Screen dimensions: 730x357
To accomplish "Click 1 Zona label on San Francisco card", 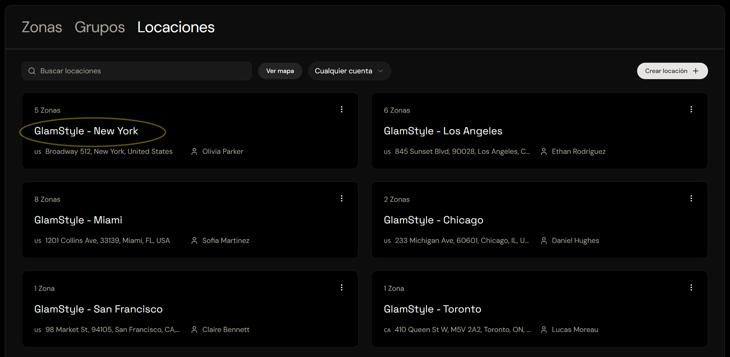I will coord(45,288).
